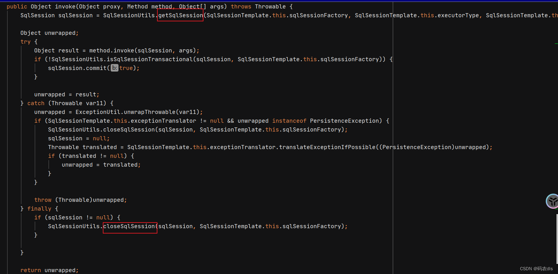
Task: Click 'unwrapped = result;' statement
Action: click(67, 94)
